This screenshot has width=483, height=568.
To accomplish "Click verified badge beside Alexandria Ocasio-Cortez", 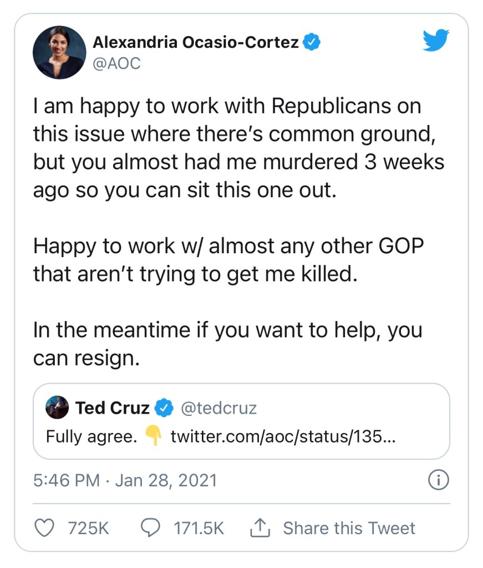I will pyautogui.click(x=312, y=42).
